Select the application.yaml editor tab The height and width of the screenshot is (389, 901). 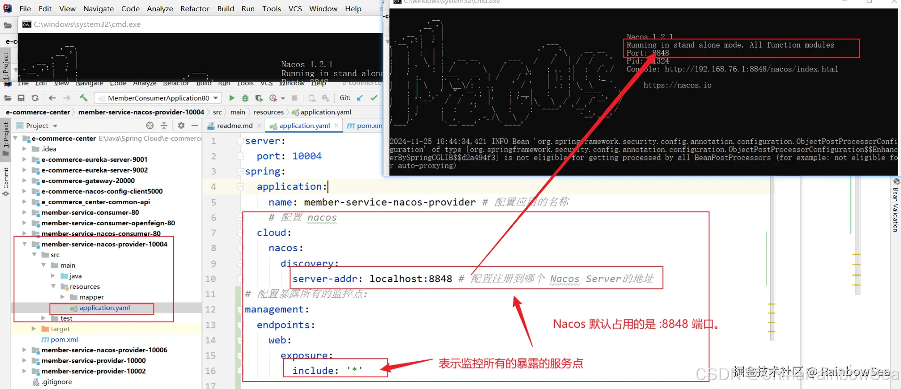[x=305, y=126]
